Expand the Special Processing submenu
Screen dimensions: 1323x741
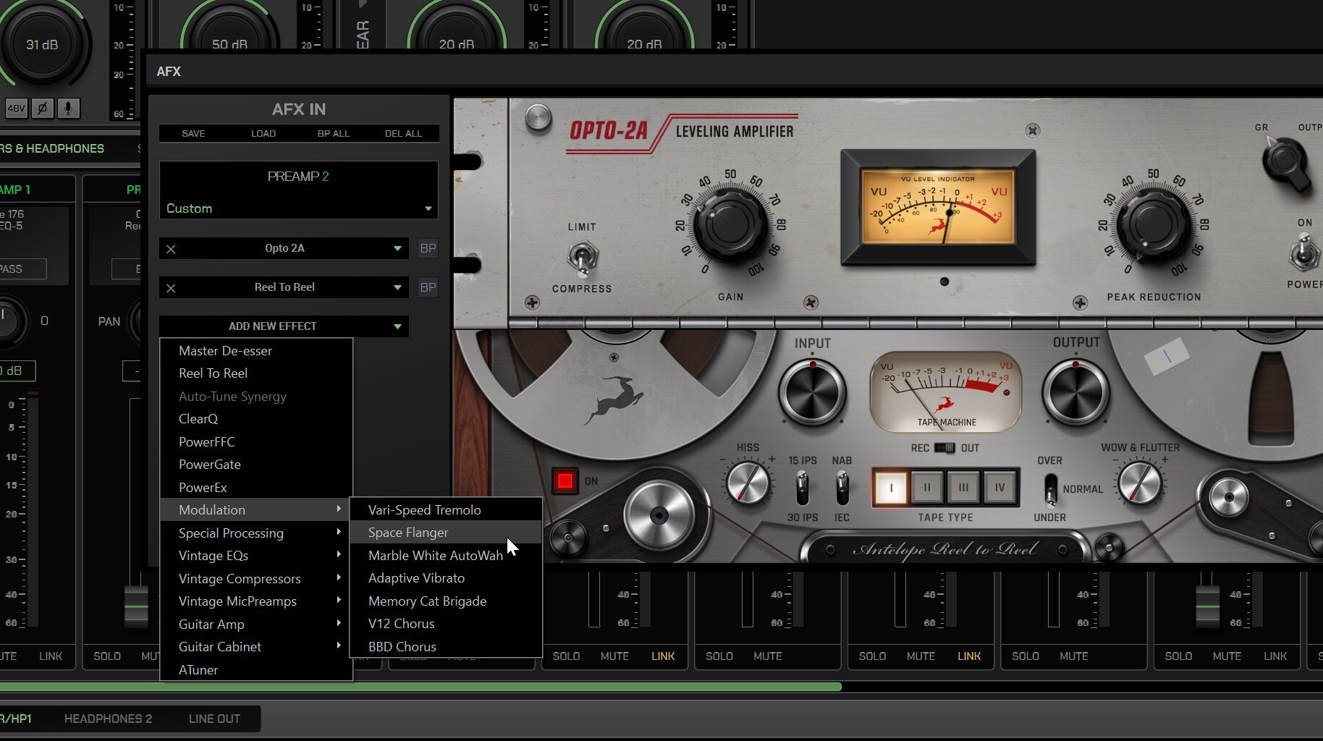pos(256,533)
